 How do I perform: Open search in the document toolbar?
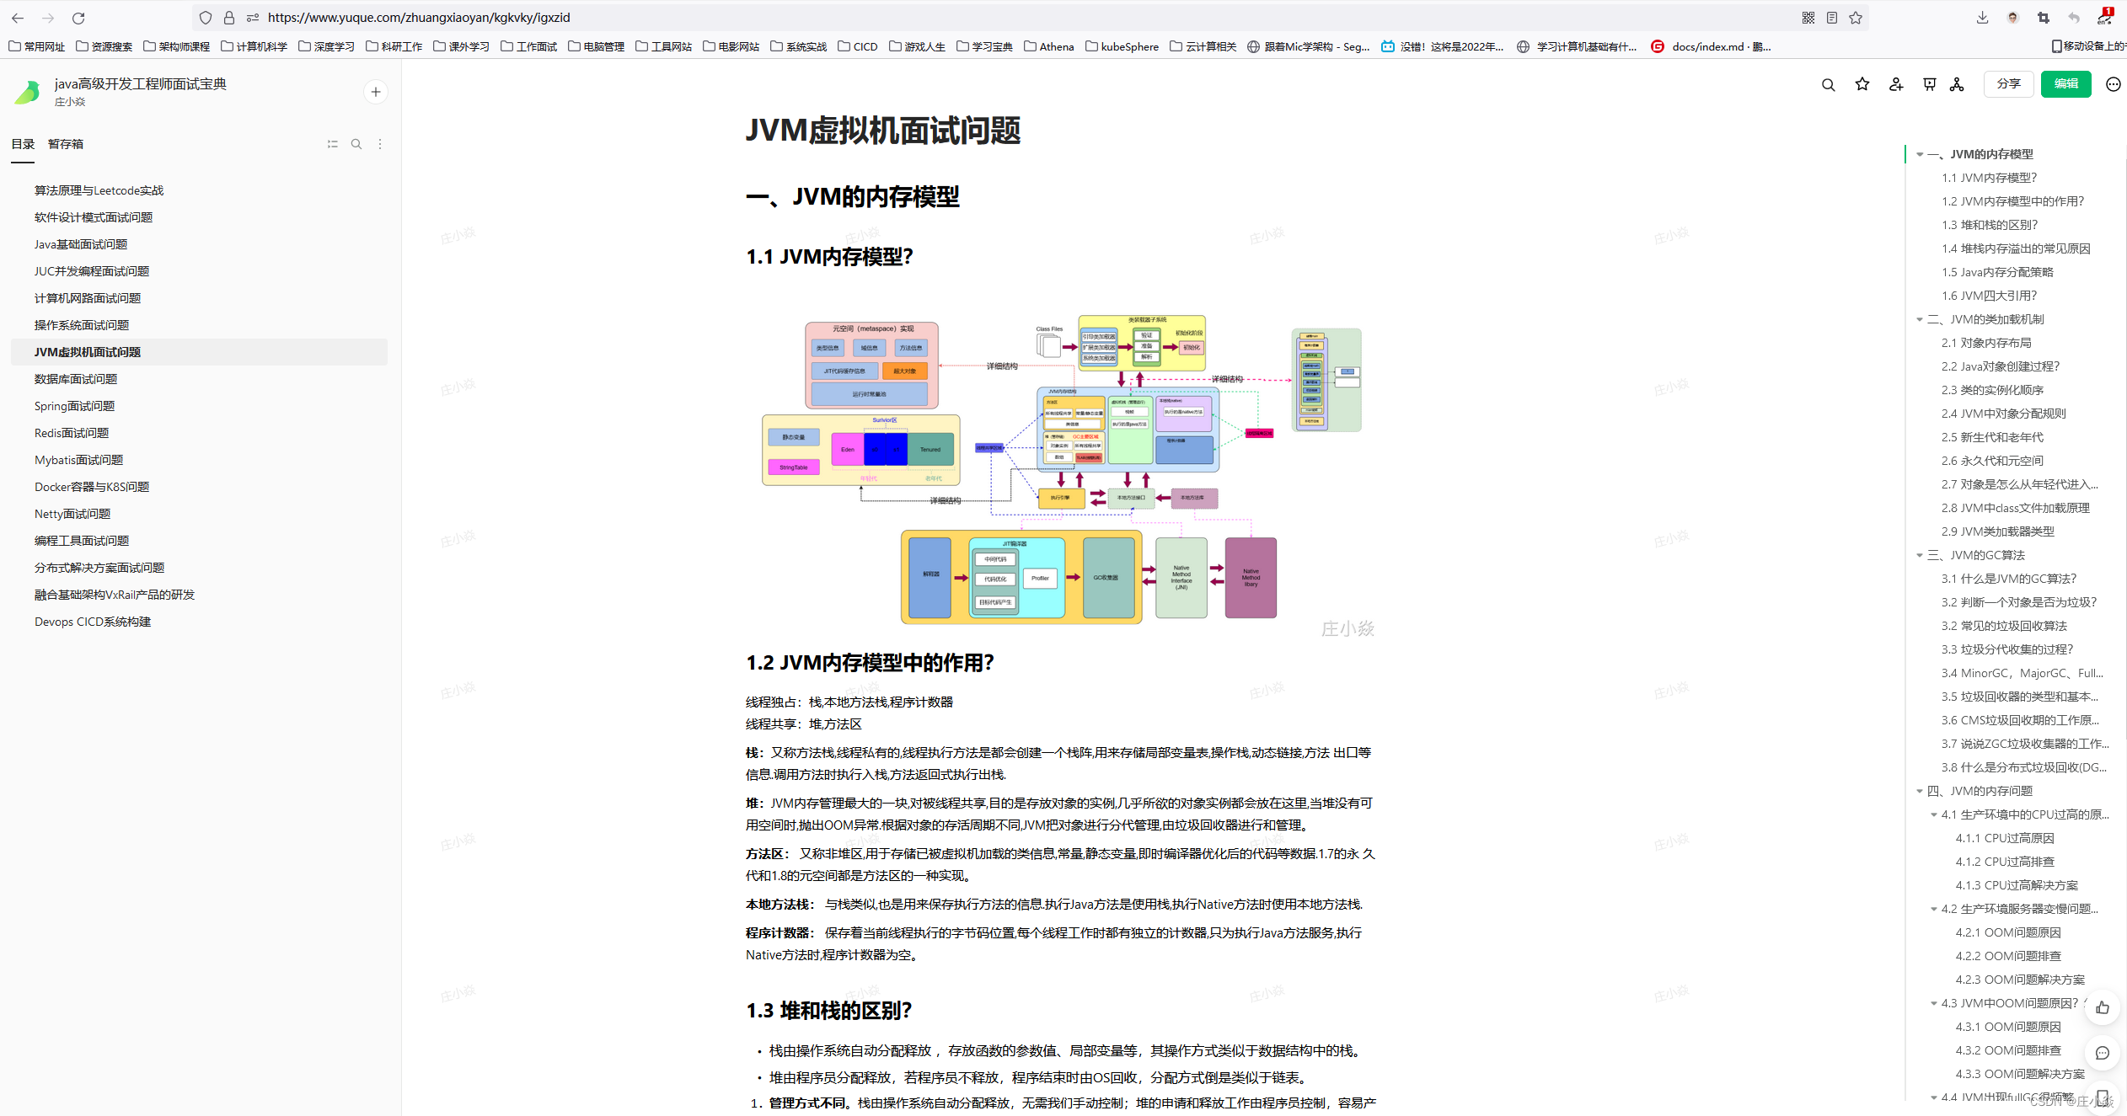[x=1827, y=84]
